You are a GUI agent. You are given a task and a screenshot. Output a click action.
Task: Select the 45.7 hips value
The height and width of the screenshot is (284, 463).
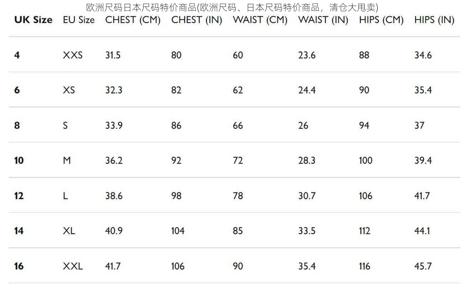click(423, 266)
